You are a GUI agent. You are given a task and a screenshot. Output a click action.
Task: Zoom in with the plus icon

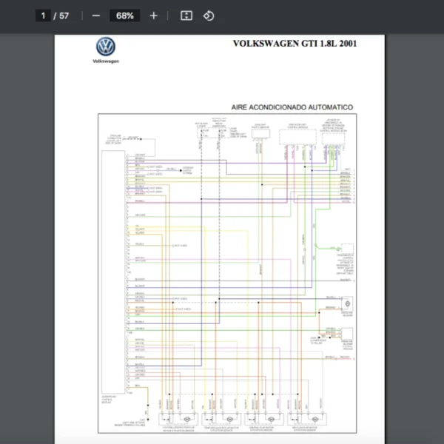point(153,16)
